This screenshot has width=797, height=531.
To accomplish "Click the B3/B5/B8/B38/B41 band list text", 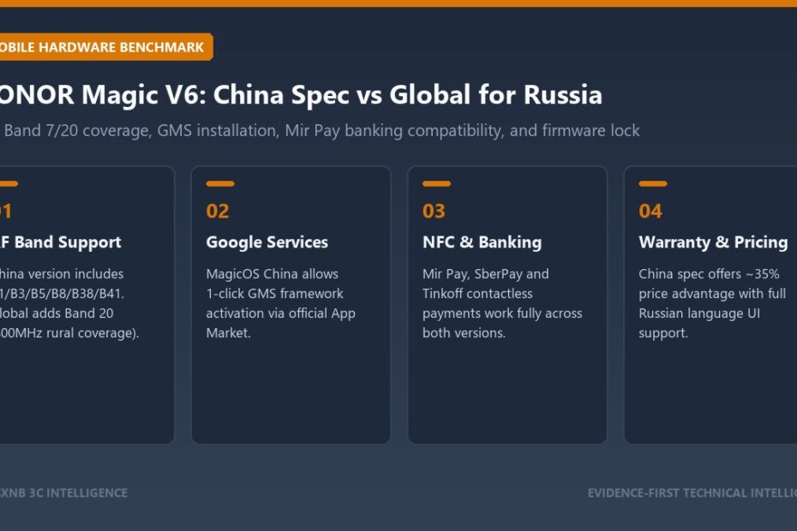I will (62, 294).
